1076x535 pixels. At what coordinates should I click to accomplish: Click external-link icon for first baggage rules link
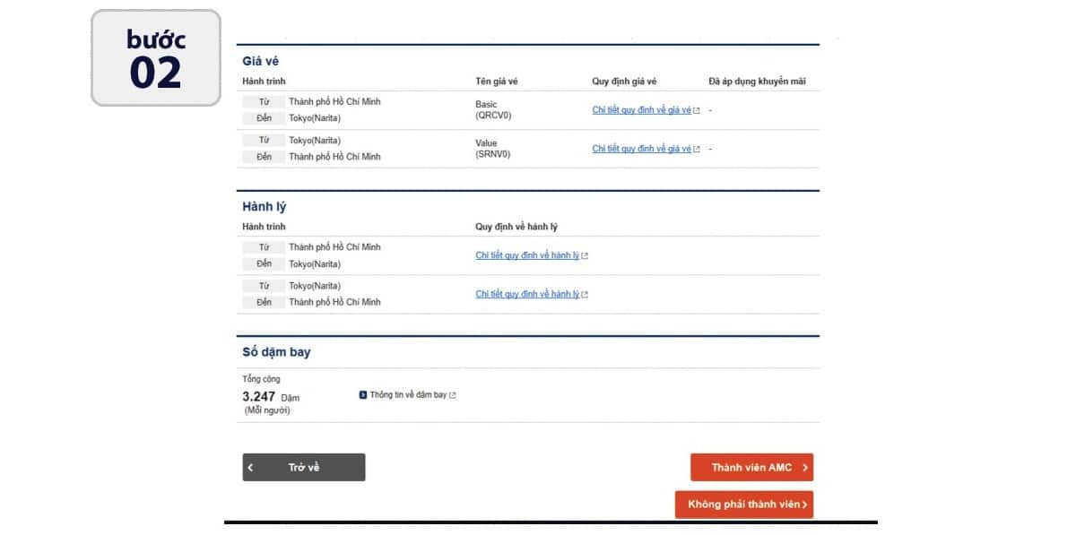pos(585,256)
